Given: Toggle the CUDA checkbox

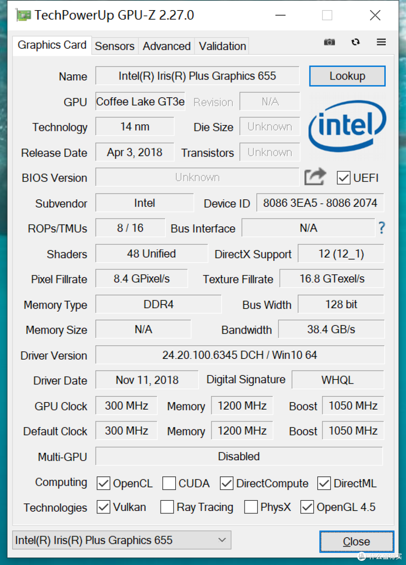Looking at the screenshot, I should [x=169, y=483].
